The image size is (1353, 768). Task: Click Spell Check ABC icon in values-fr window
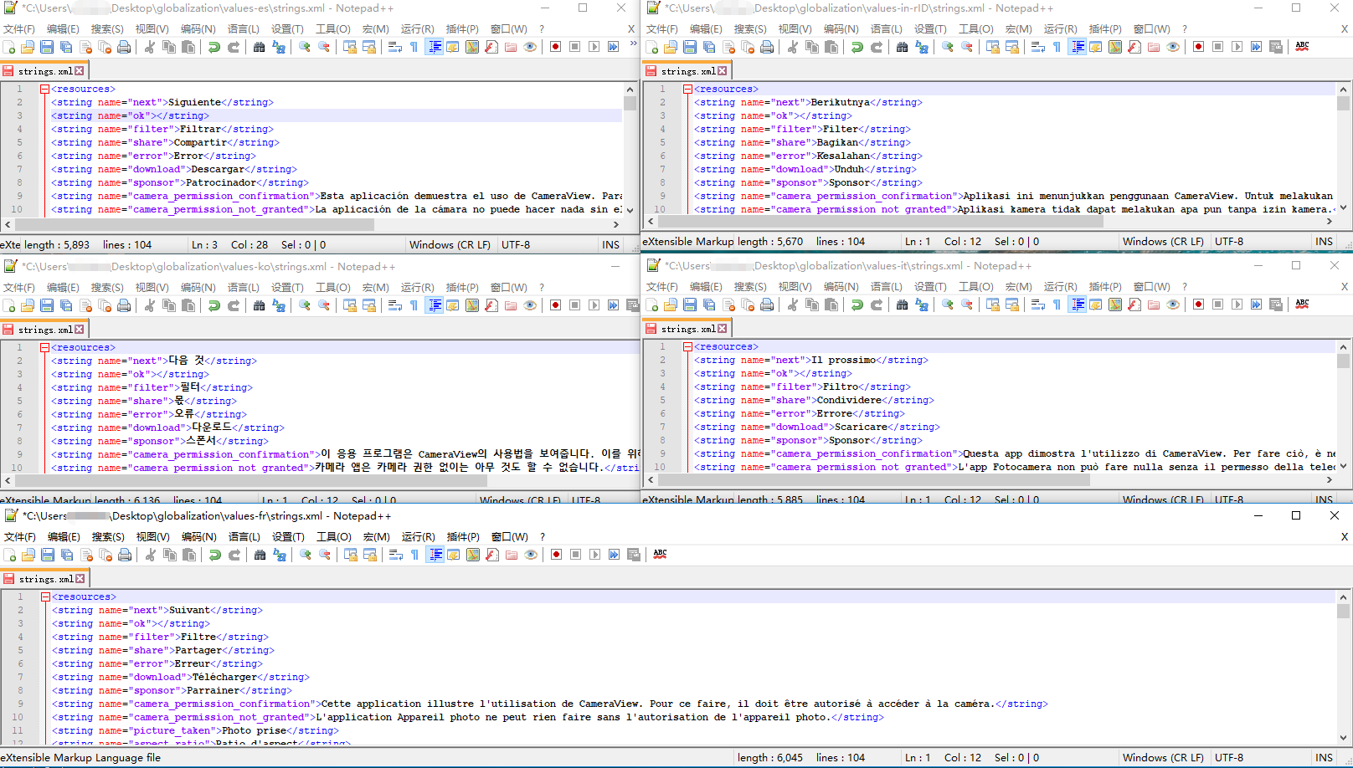pyautogui.click(x=661, y=554)
